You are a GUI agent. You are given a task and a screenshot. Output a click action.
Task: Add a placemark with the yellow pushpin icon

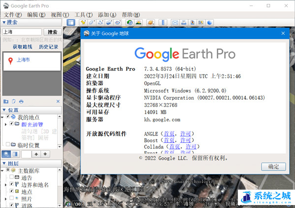point(83,23)
